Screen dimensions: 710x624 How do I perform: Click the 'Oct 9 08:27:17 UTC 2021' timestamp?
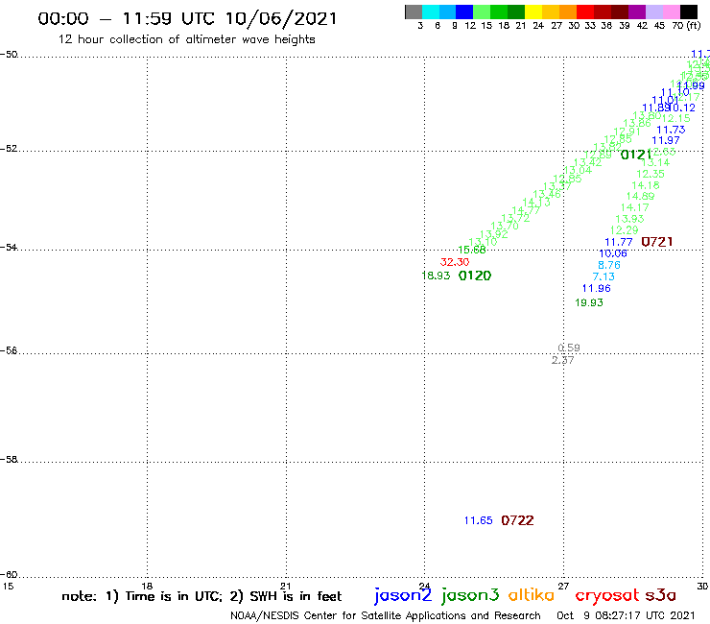626,615
